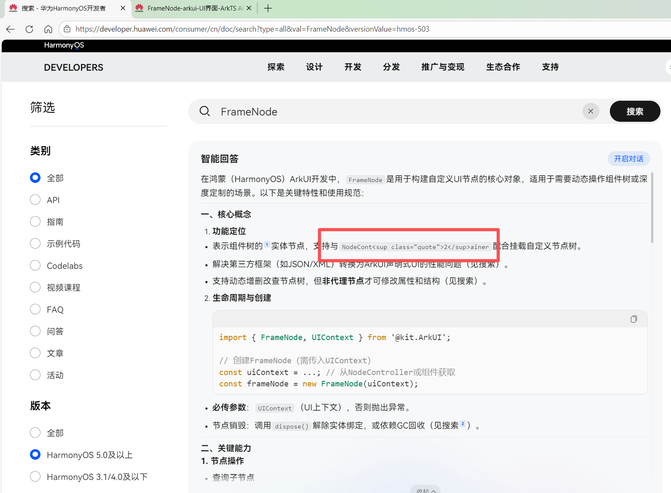Click the browser back arrow
Screen dimensions: 671x493
(11, 29)
